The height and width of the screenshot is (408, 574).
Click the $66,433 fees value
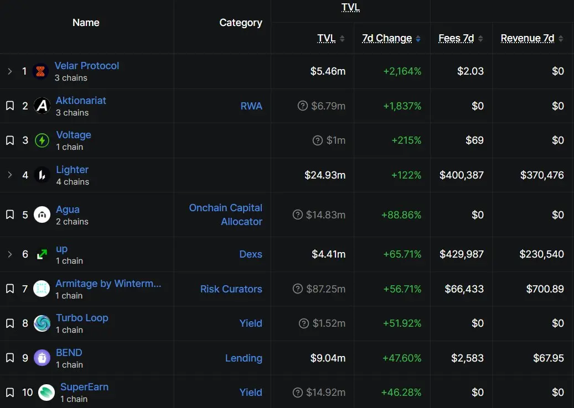(x=464, y=289)
